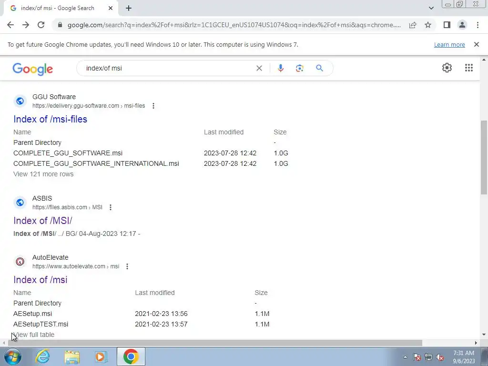Open more options for GGU Software result
The height and width of the screenshot is (366, 488).
click(153, 106)
